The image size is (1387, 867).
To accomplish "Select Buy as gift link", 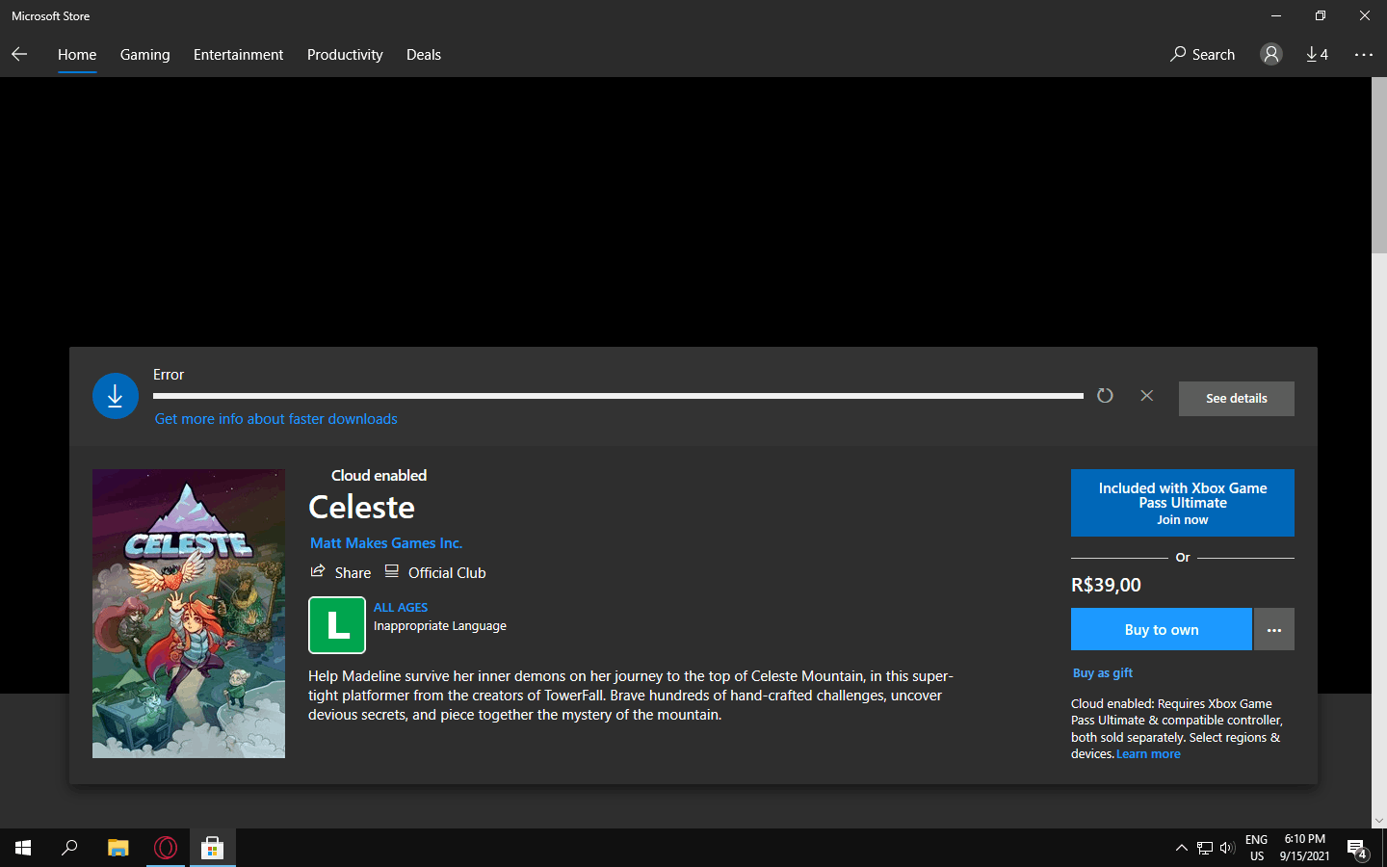I will coord(1103,673).
